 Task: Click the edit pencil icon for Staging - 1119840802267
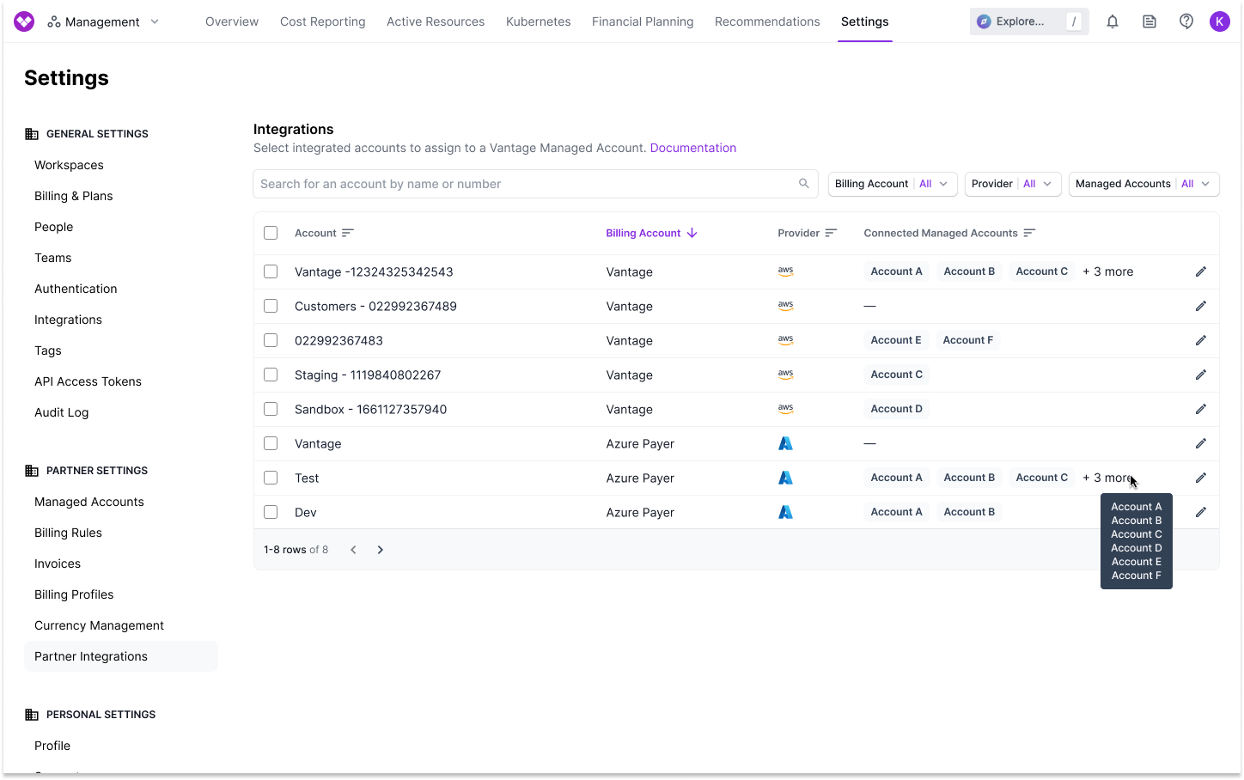[1200, 375]
